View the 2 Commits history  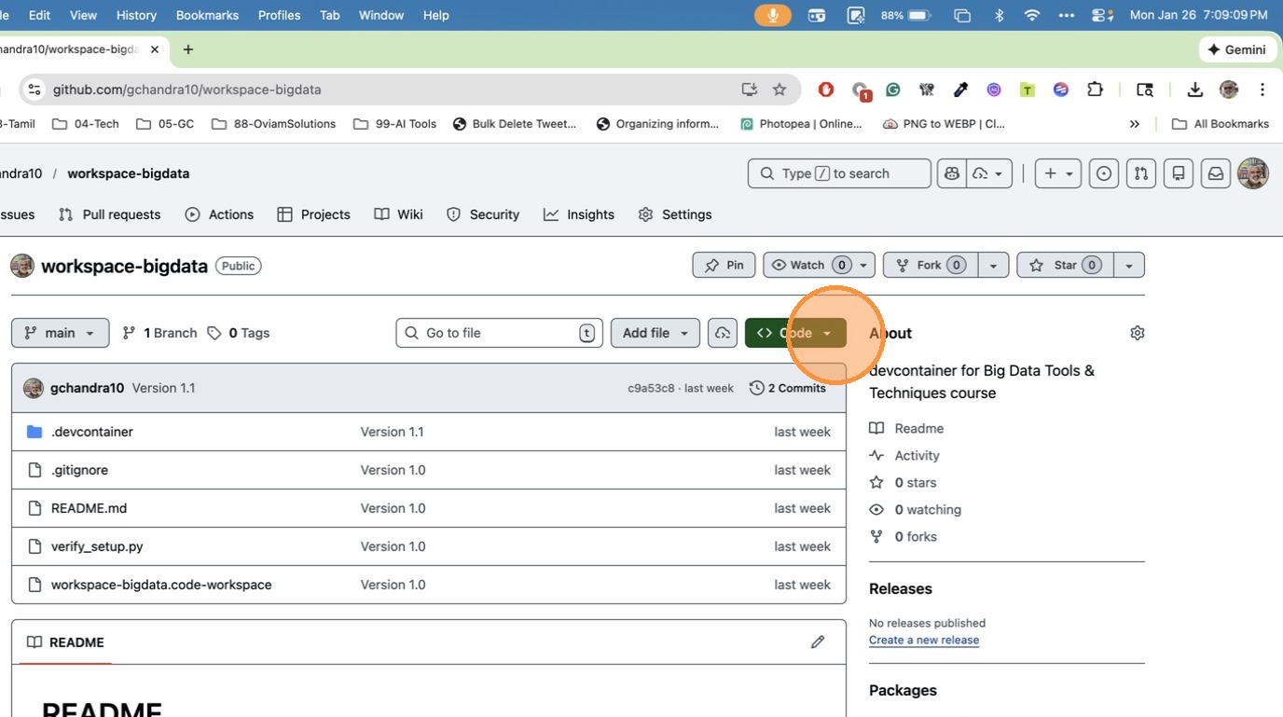click(x=788, y=388)
